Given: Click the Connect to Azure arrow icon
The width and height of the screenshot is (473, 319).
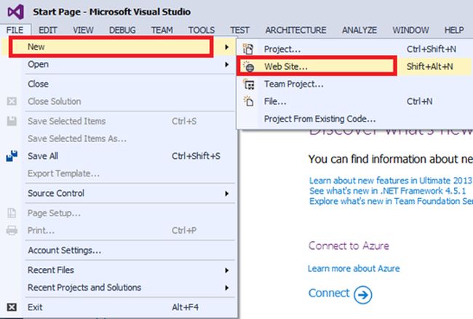Looking at the screenshot, I should (362, 294).
